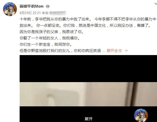The image size is (157, 122).
Task: Click the line 你们生一个新宝宝
Action: [x=46, y=44]
